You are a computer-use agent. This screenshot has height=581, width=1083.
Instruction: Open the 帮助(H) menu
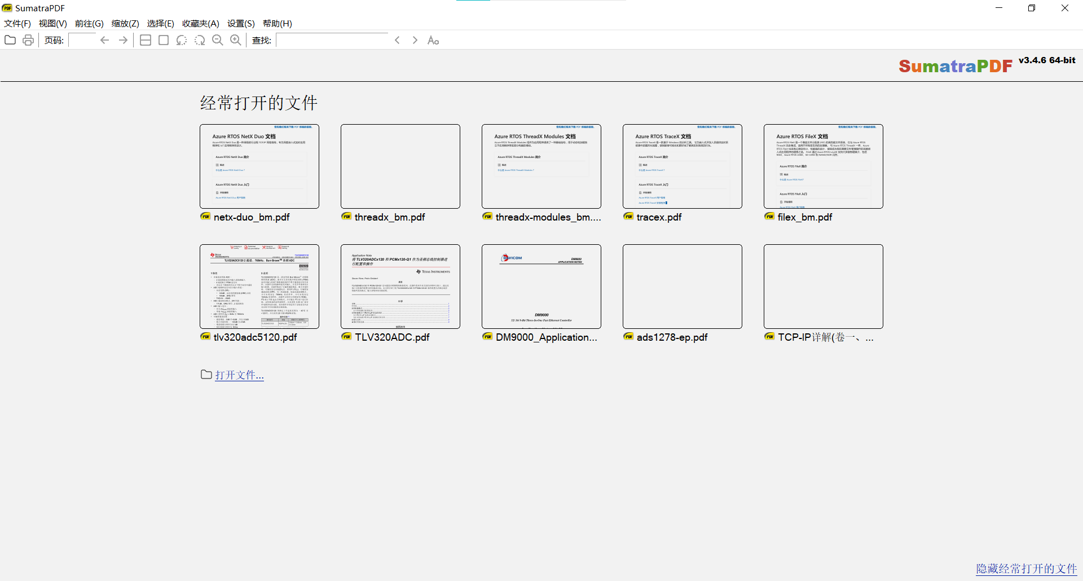click(278, 23)
